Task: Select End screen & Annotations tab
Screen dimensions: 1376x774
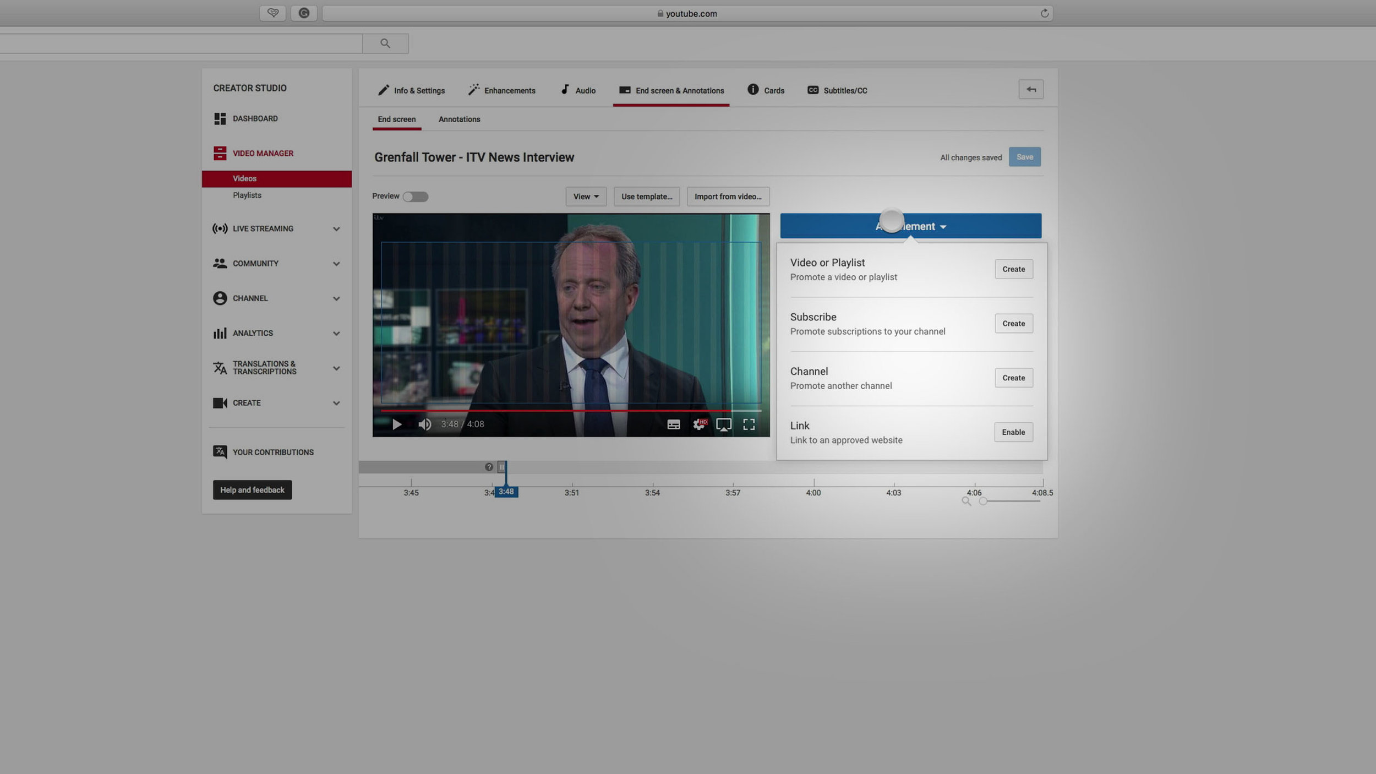Action: 671,90
